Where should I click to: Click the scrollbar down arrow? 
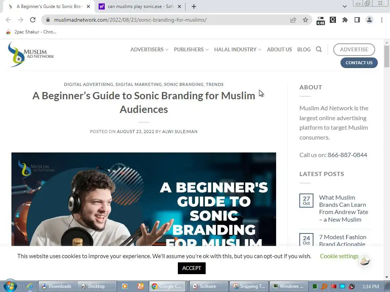(386, 277)
